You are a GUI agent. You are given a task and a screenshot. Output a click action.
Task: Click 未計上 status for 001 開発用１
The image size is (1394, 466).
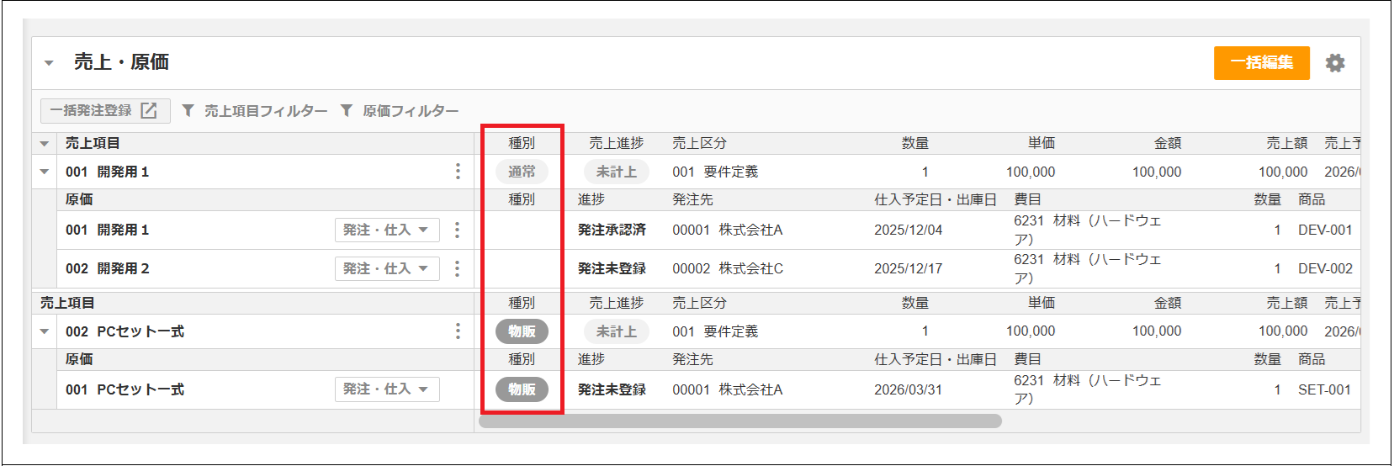pyautogui.click(x=617, y=172)
